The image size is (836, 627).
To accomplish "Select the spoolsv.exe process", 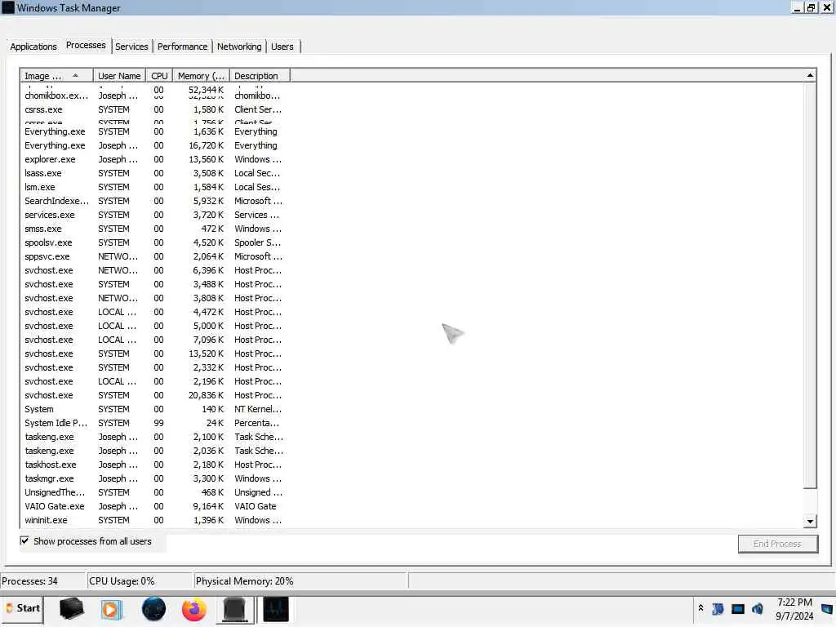I will [x=153, y=242].
